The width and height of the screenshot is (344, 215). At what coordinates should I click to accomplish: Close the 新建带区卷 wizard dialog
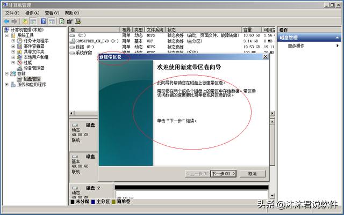pos(266,57)
